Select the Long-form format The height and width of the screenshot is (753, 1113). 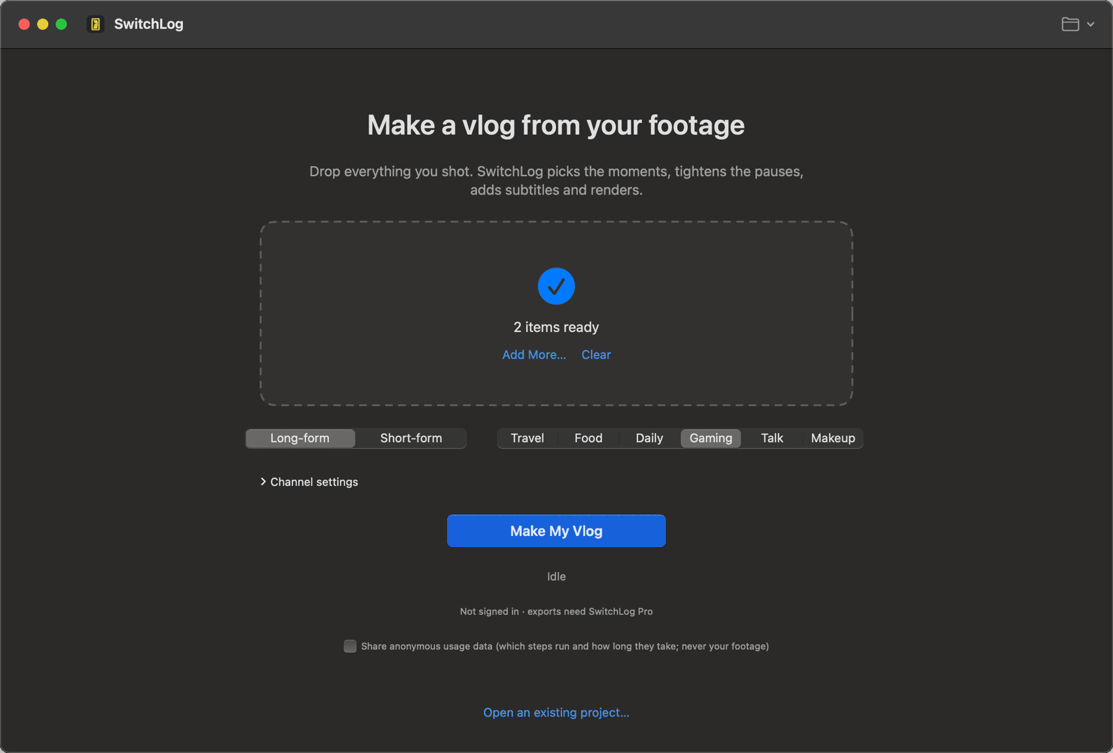tap(300, 438)
